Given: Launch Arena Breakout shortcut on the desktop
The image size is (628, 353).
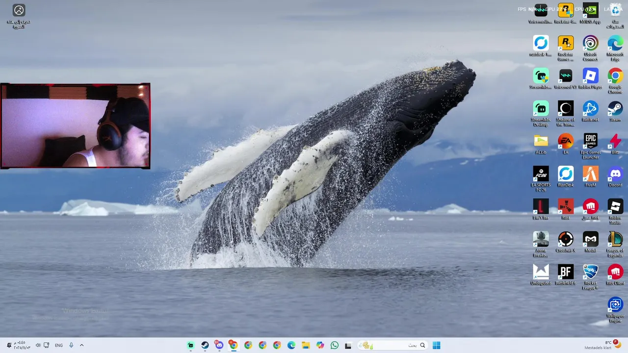Looking at the screenshot, I should point(541,245).
